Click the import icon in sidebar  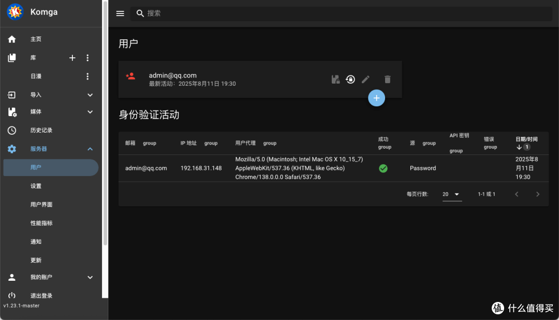(12, 95)
